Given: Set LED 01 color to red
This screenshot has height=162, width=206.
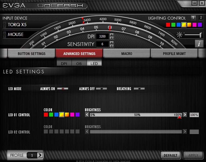Looking at the screenshot, I should coord(46,114).
